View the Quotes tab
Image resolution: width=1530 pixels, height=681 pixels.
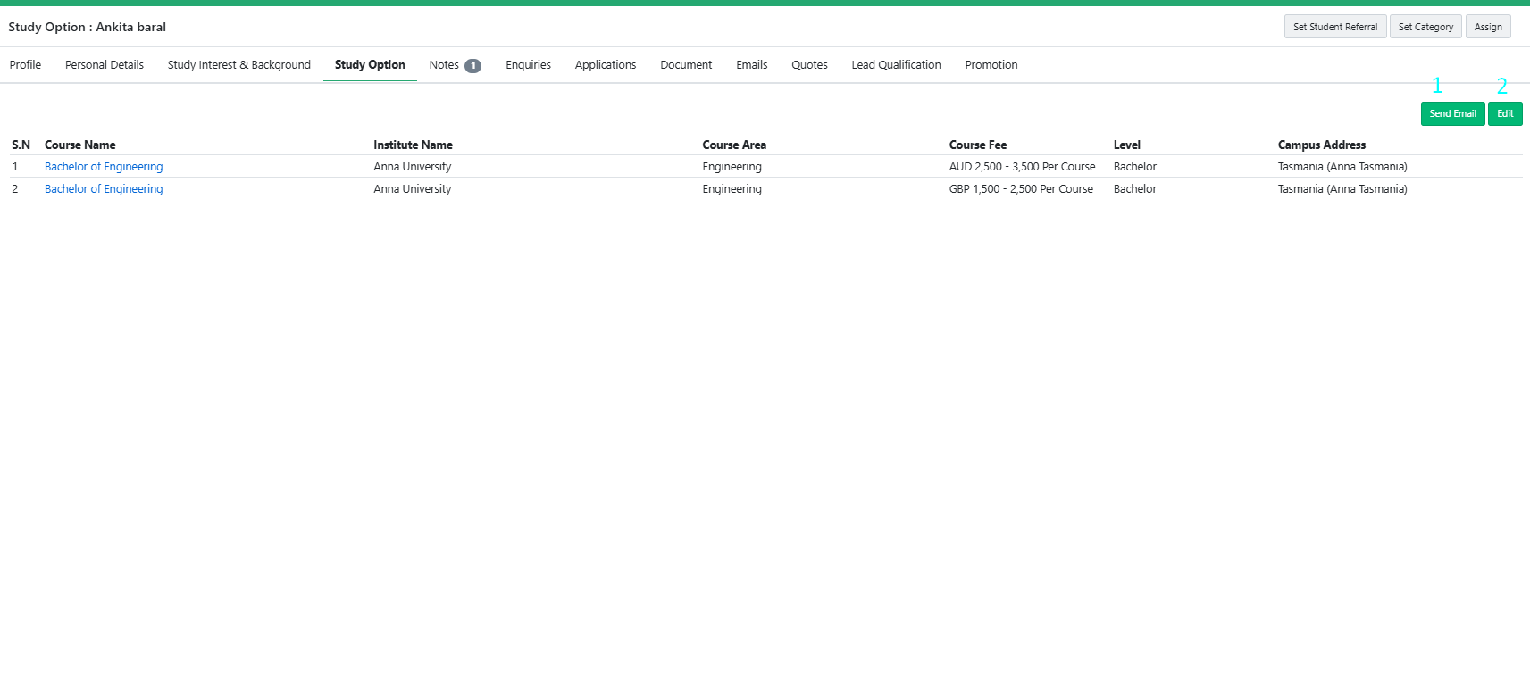pyautogui.click(x=809, y=65)
